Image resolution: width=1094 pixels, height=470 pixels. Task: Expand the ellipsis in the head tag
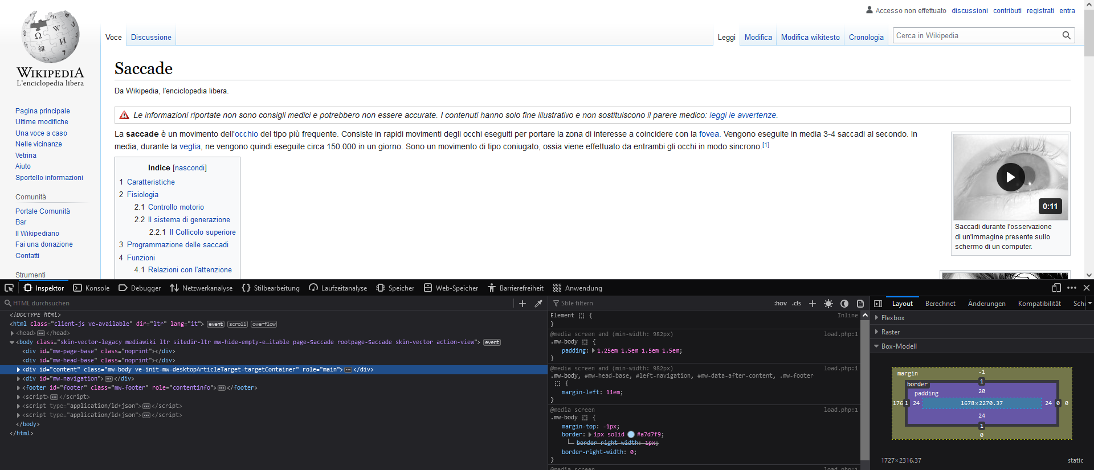pyautogui.click(x=41, y=333)
